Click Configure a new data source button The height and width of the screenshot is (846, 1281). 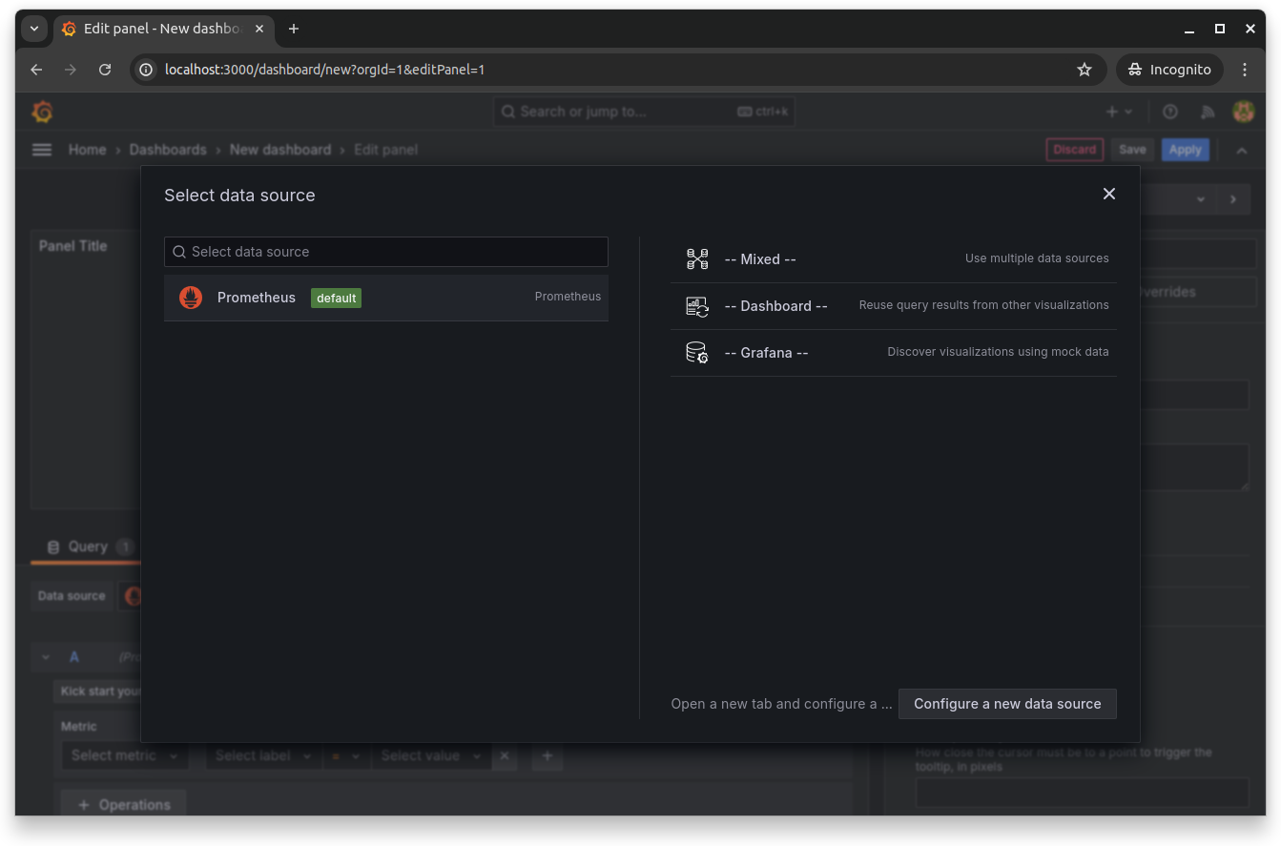[1007, 704]
